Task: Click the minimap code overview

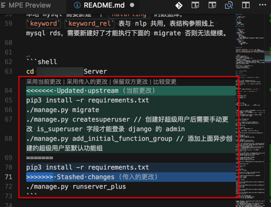Action: tap(250, 110)
